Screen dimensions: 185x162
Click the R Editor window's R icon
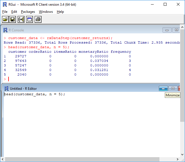click(6, 89)
